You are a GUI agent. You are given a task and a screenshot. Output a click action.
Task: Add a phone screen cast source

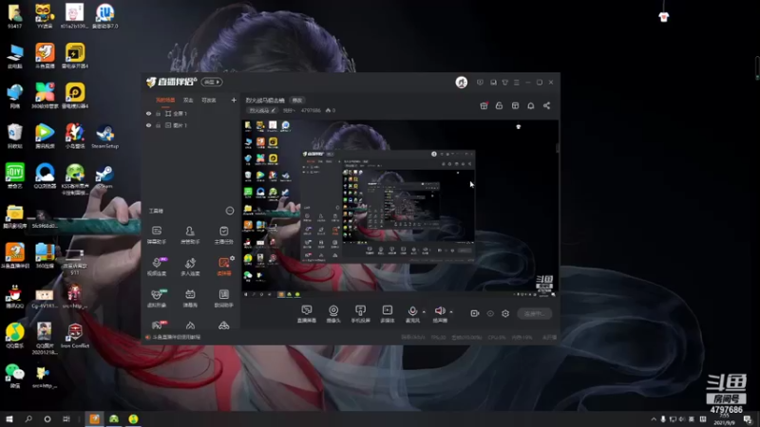(360, 314)
